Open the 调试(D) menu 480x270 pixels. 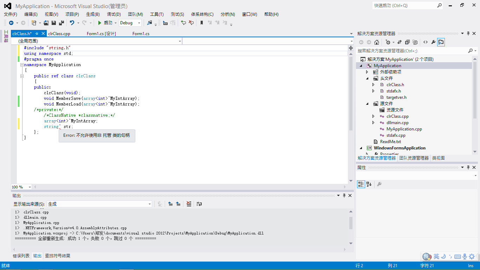click(x=114, y=14)
